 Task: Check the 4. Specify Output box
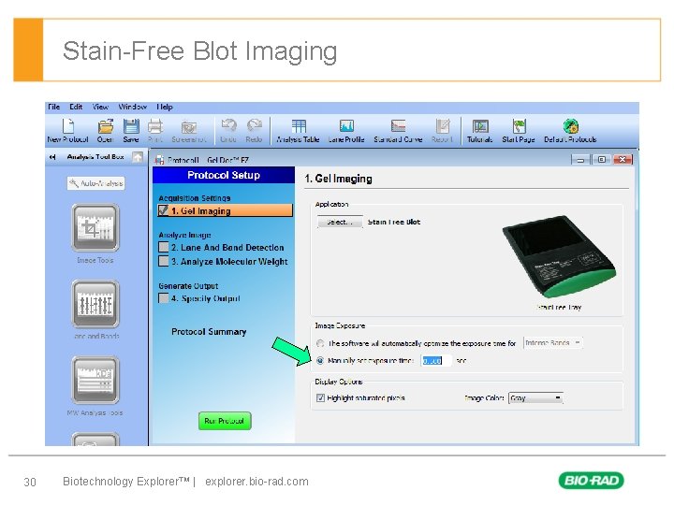(163, 298)
